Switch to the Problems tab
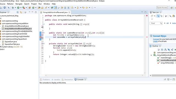176x99 pixels. [45, 79]
